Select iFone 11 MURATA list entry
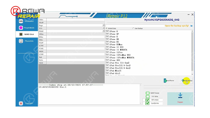This screenshot has height=118, width=210. (118, 50)
